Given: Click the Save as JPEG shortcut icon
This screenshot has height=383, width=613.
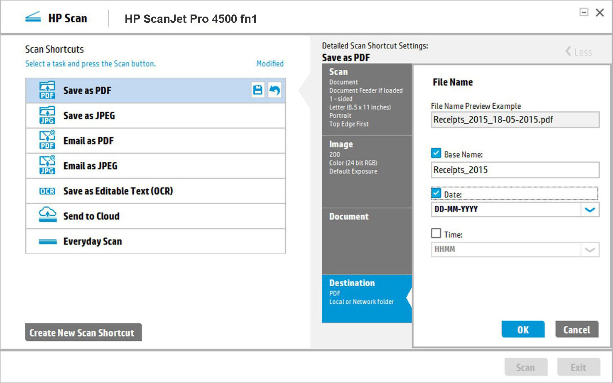Looking at the screenshot, I should (x=47, y=115).
